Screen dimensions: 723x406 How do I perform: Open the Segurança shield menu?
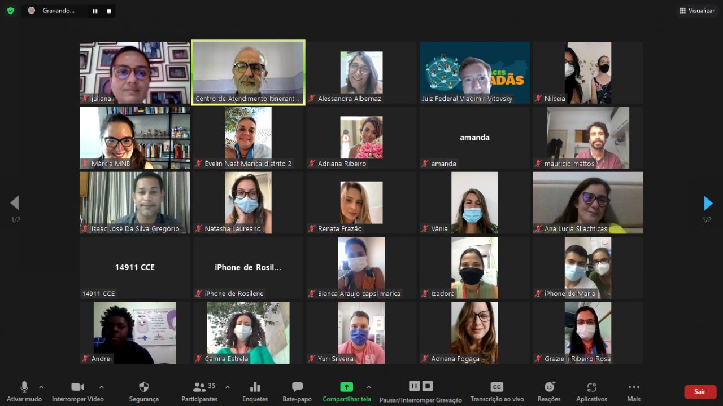144,391
